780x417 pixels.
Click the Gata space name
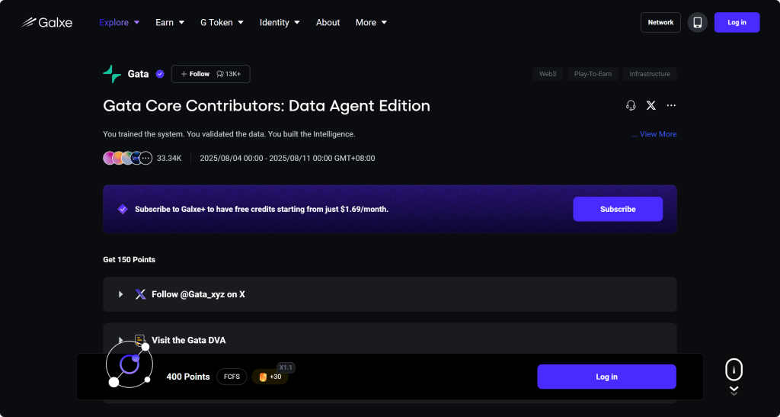pos(139,74)
